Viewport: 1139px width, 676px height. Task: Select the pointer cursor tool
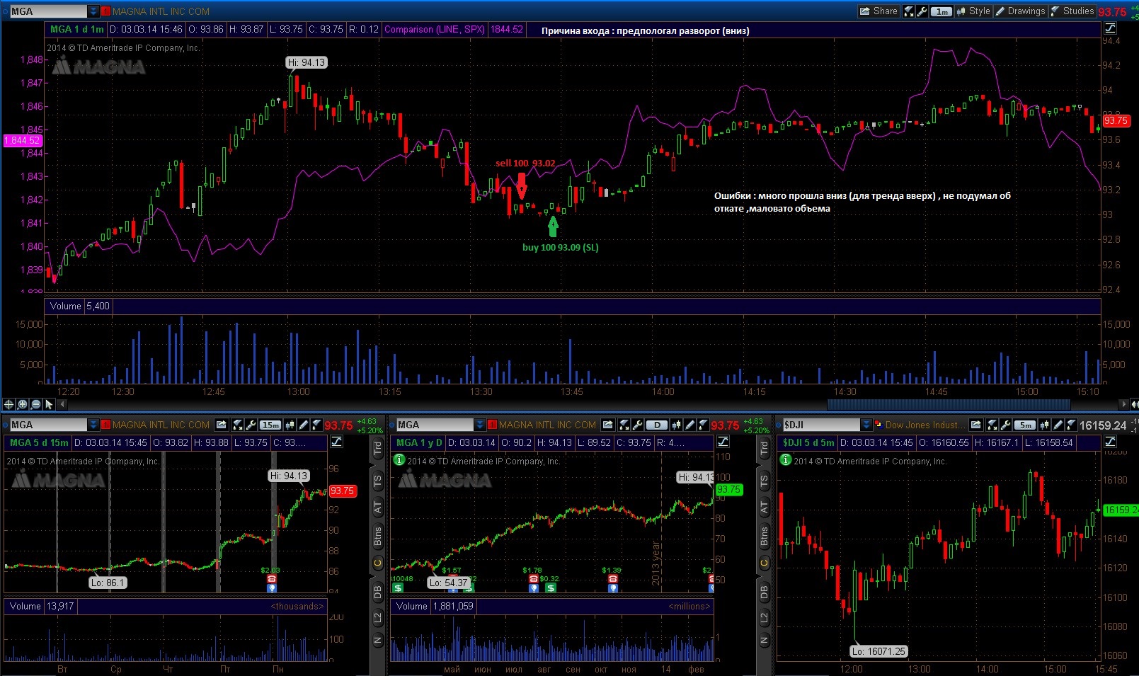(x=49, y=404)
